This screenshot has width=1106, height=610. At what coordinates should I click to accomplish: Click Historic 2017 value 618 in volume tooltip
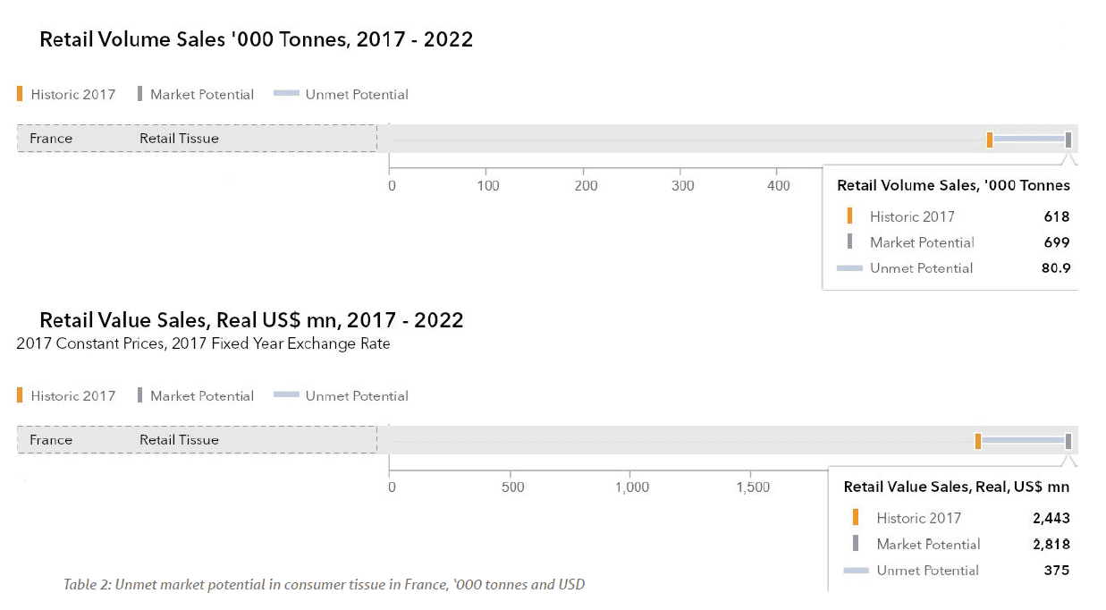(1057, 216)
